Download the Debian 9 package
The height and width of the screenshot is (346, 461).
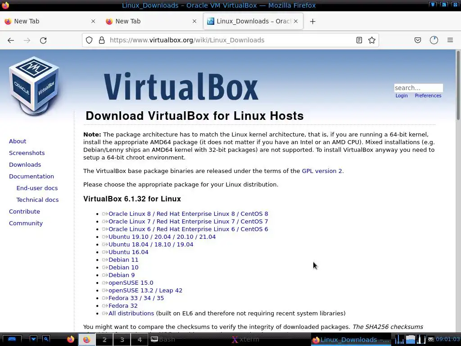[x=122, y=275]
